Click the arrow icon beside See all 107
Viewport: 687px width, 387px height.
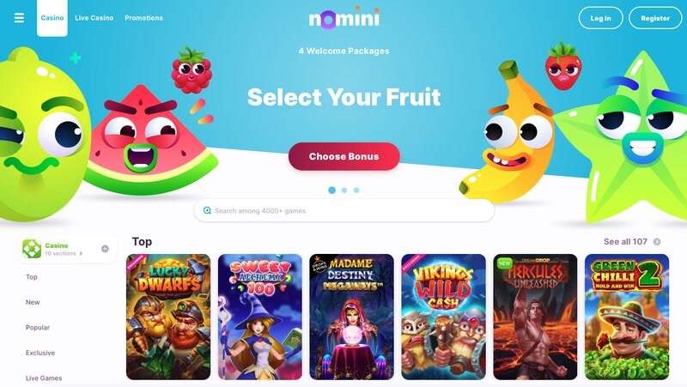click(x=657, y=242)
